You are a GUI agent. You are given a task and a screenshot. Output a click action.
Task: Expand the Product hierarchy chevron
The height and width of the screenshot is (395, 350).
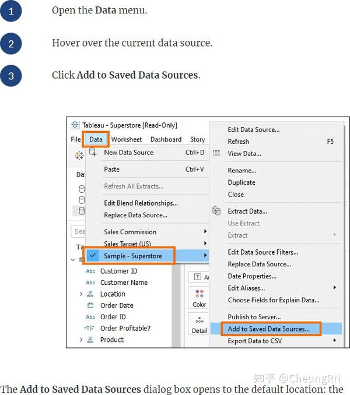[x=81, y=340]
